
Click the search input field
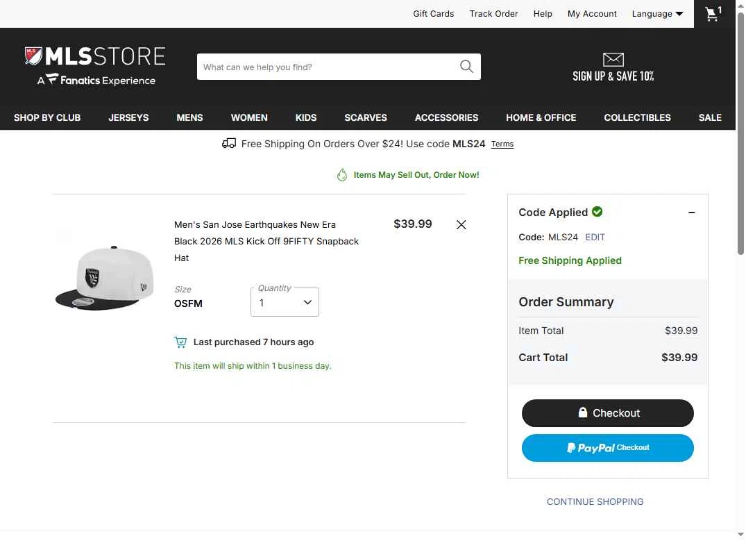click(326, 67)
